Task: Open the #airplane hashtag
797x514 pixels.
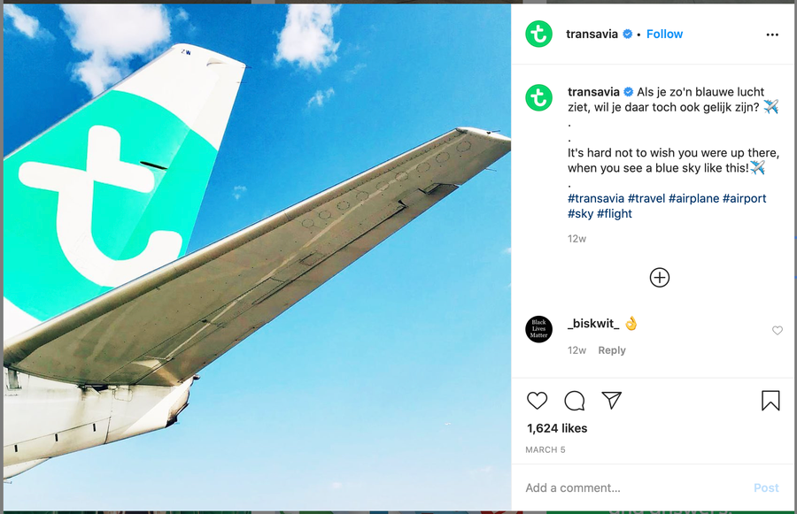Action: click(x=693, y=198)
